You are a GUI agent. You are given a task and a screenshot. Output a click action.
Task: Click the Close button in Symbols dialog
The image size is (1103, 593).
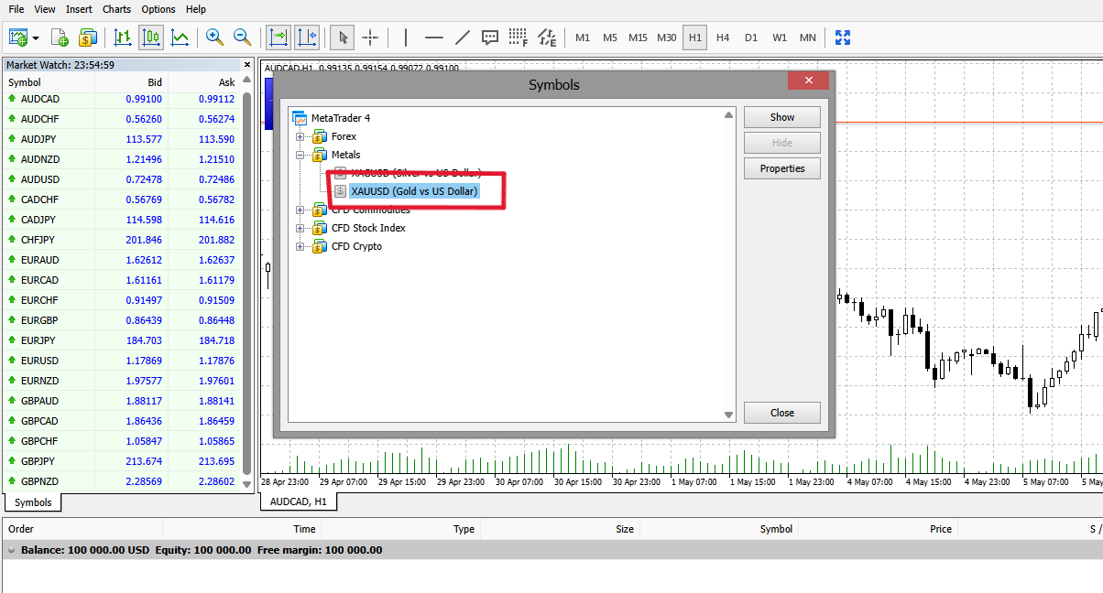pos(782,413)
